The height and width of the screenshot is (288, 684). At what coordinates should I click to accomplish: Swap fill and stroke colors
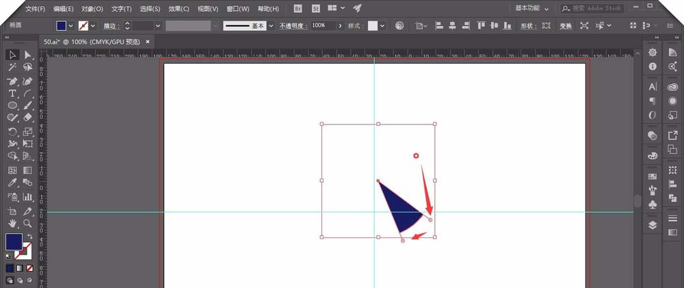pyautogui.click(x=29, y=237)
